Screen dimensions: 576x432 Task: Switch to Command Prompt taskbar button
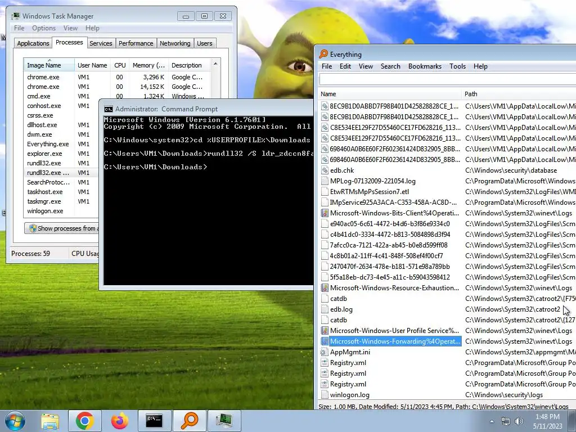pyautogui.click(x=154, y=421)
